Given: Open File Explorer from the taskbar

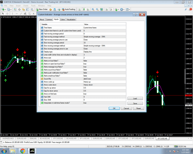Looking at the screenshot, I should click(13, 151).
